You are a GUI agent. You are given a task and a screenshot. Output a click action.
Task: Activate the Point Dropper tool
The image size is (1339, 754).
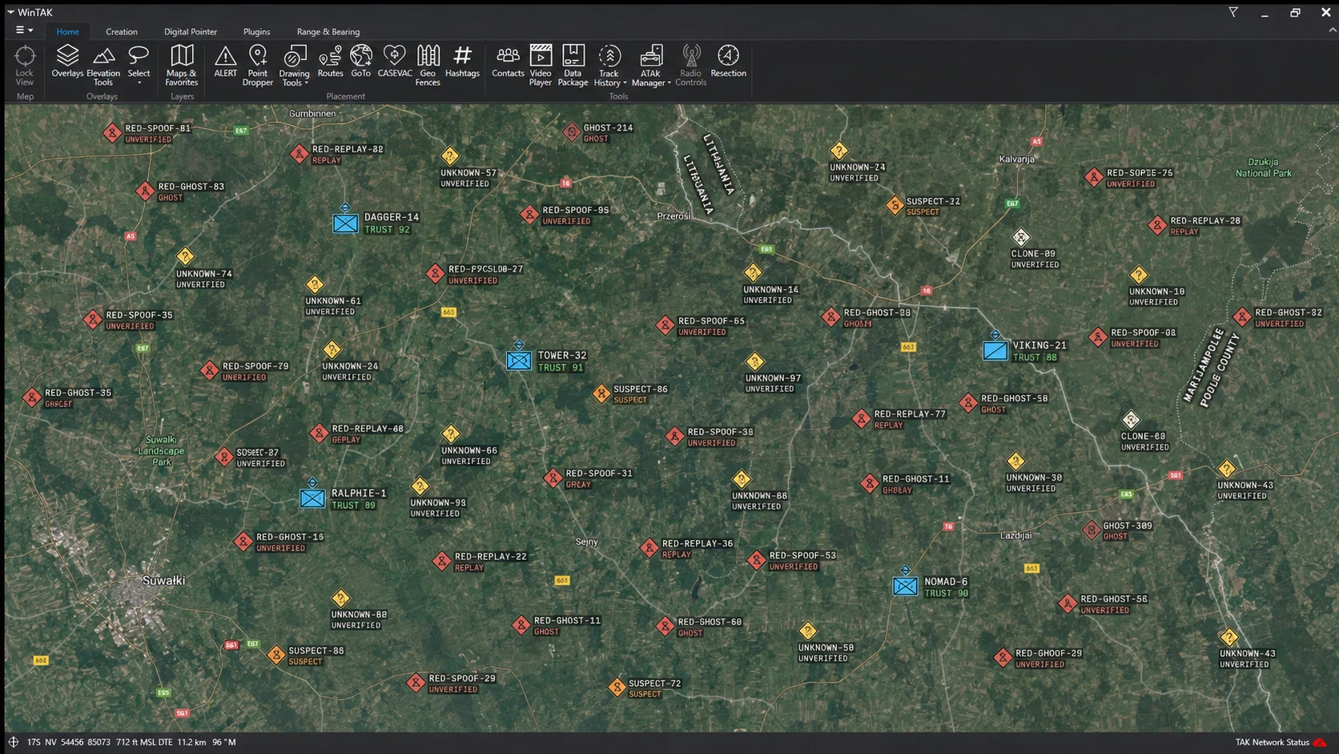pyautogui.click(x=258, y=66)
